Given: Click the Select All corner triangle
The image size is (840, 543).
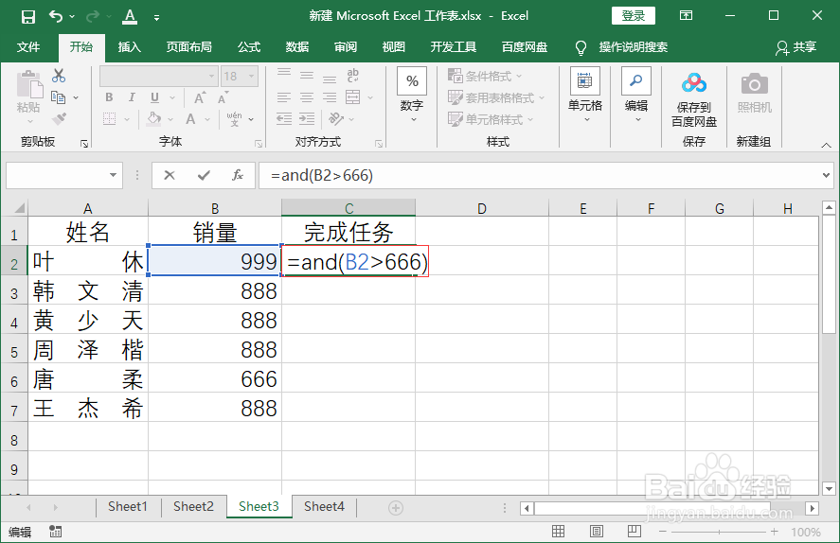Looking at the screenshot, I should 19,208.
